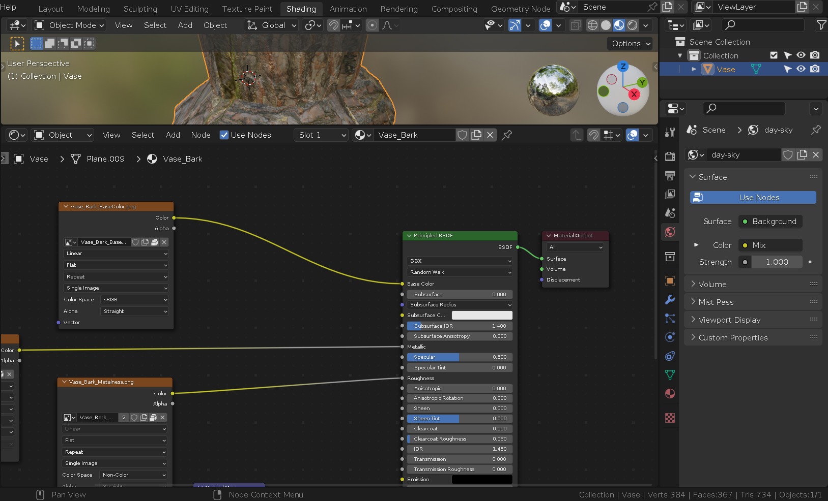
Task: Click the Use Nodes button in World Surface
Action: (753, 198)
